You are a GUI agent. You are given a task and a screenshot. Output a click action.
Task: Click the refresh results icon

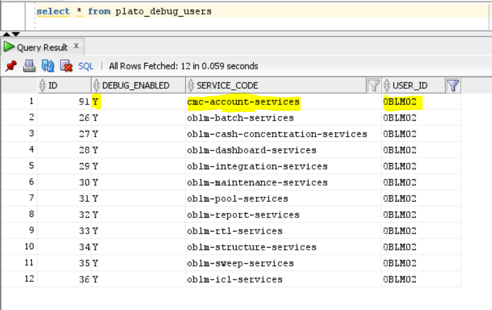tap(48, 66)
